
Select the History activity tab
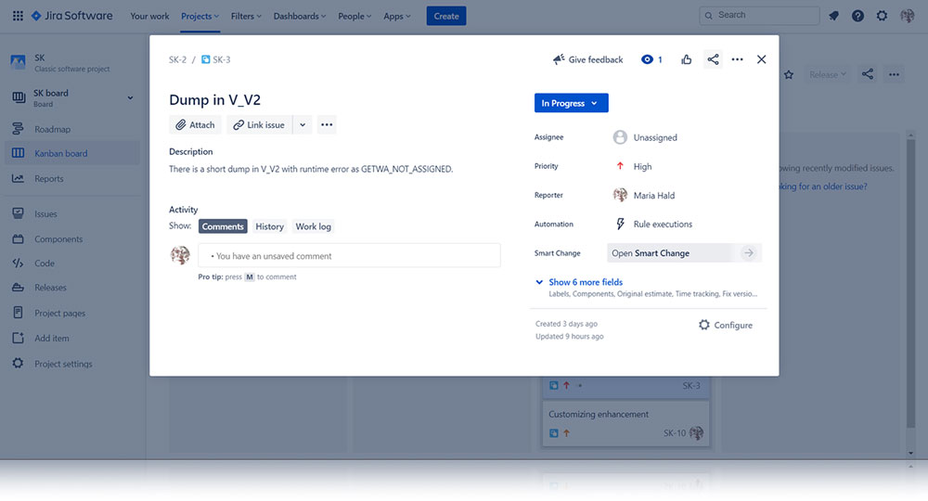click(x=269, y=226)
